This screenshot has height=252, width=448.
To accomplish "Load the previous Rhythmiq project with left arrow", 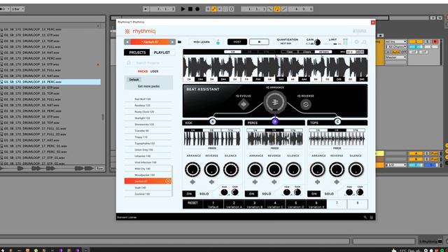I will pos(127,42).
